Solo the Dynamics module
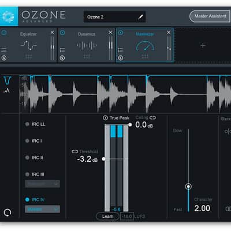 tap(62, 58)
